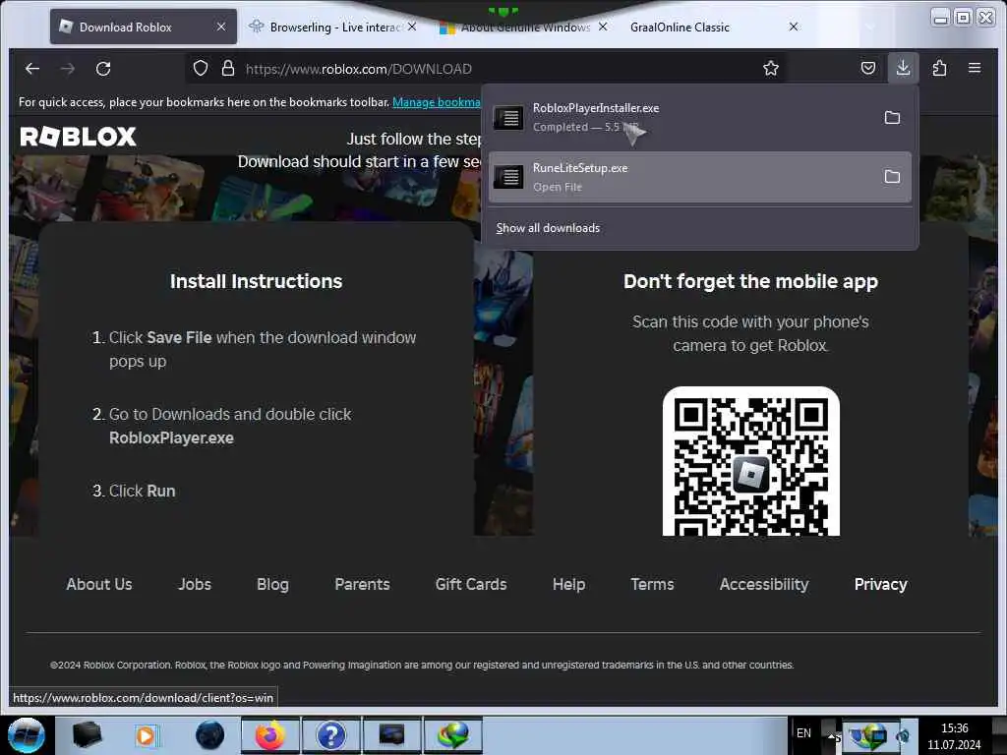Open the Blog footer link
The width and height of the screenshot is (1007, 755).
[x=272, y=584]
